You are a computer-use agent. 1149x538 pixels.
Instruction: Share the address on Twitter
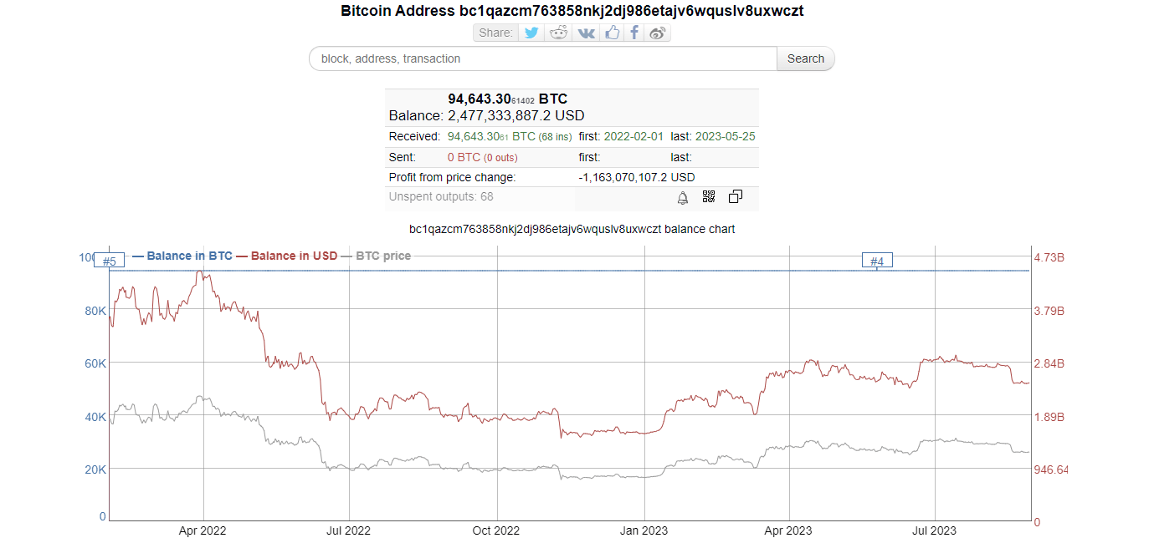tap(531, 33)
